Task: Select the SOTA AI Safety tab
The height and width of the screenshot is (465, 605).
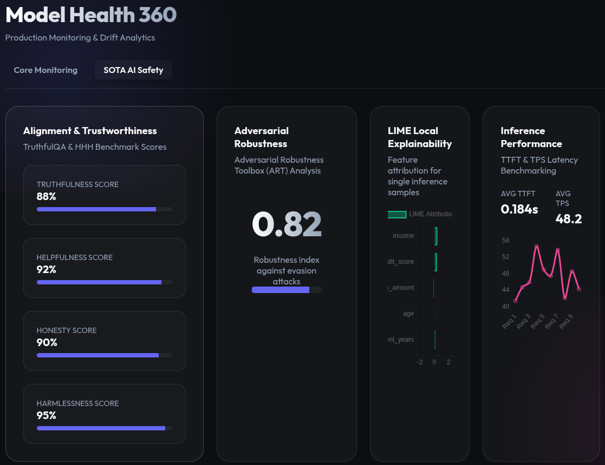Action: point(133,70)
